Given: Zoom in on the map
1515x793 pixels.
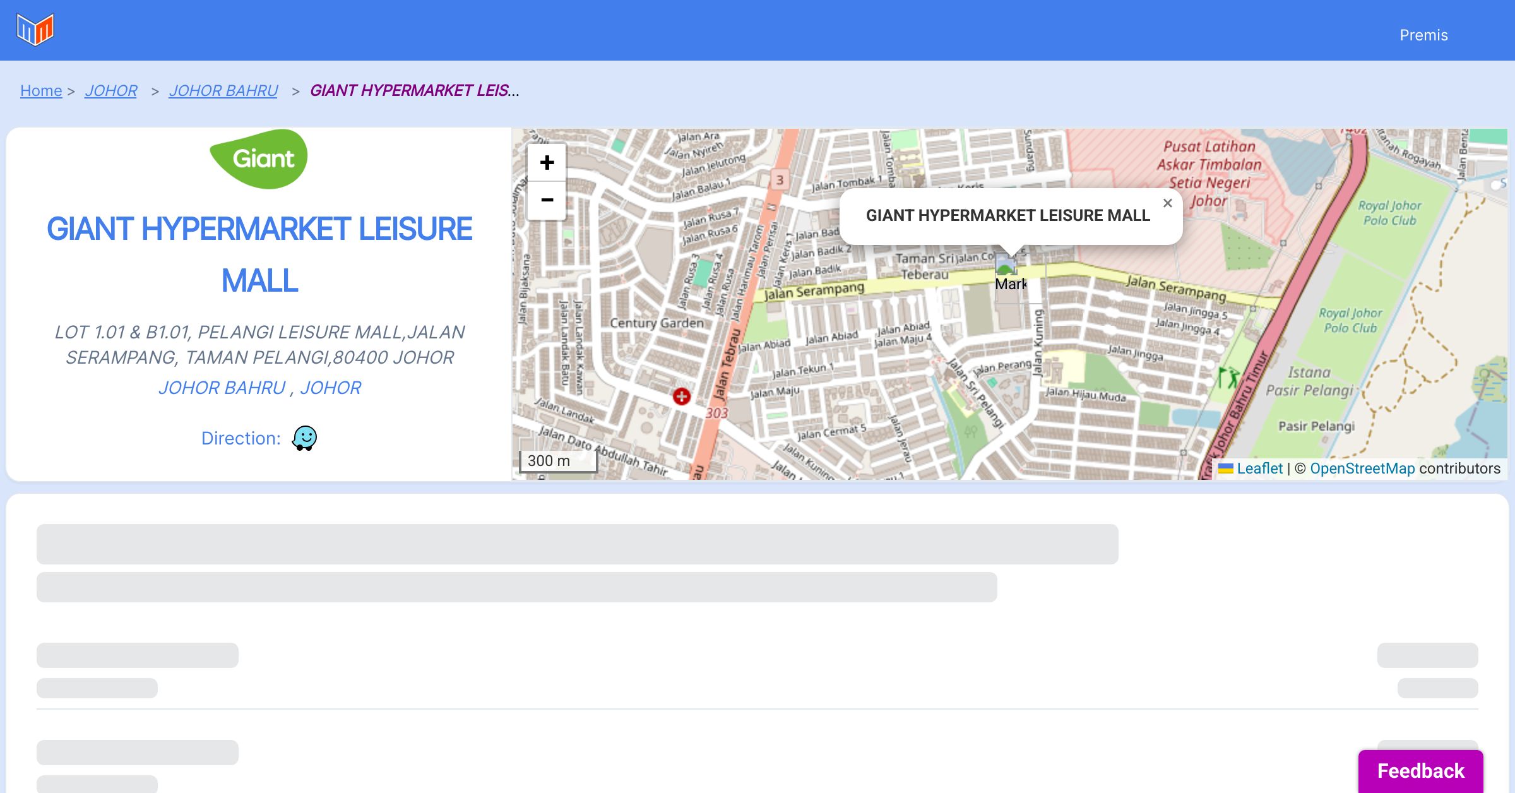Looking at the screenshot, I should (547, 163).
